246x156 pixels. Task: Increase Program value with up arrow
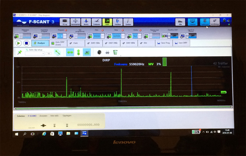point(65,35)
